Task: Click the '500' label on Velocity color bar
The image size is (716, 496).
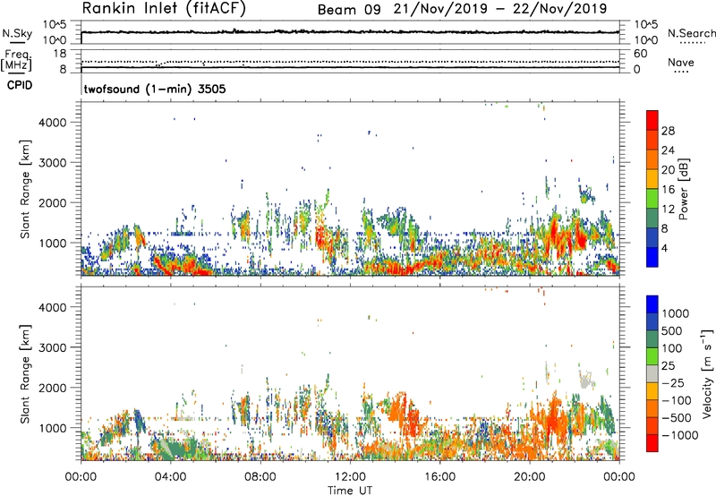Action: click(x=671, y=330)
